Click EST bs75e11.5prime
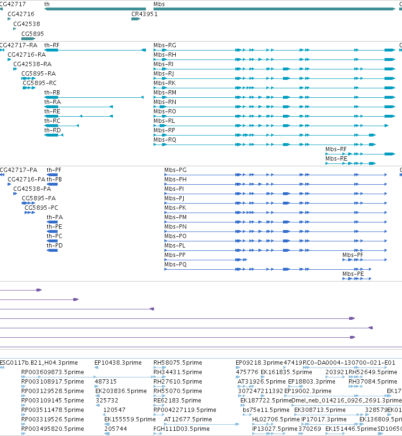 click(247, 415)
